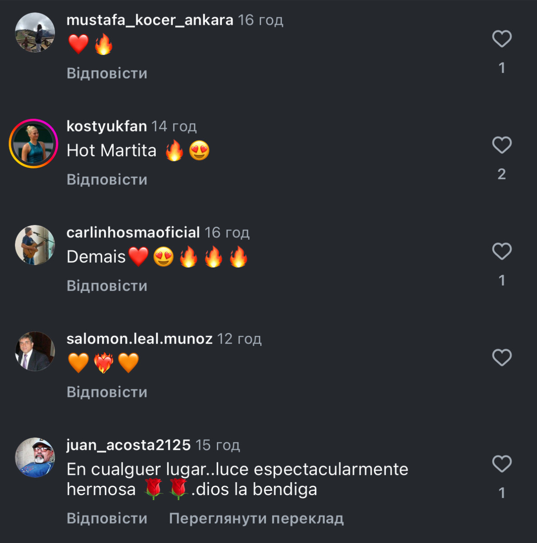Open mustafa_kocer_ankara's profile picture

(x=35, y=33)
